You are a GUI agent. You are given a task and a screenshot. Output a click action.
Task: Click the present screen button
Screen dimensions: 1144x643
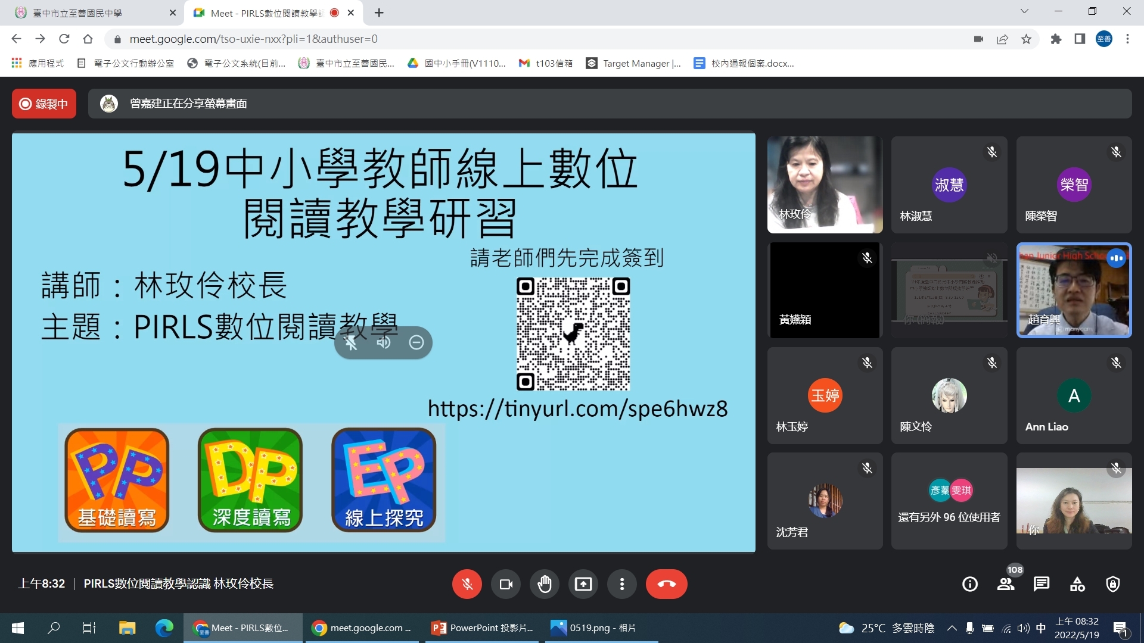[583, 584]
